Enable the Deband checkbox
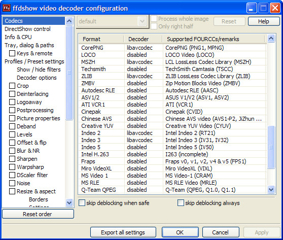 [12, 126]
